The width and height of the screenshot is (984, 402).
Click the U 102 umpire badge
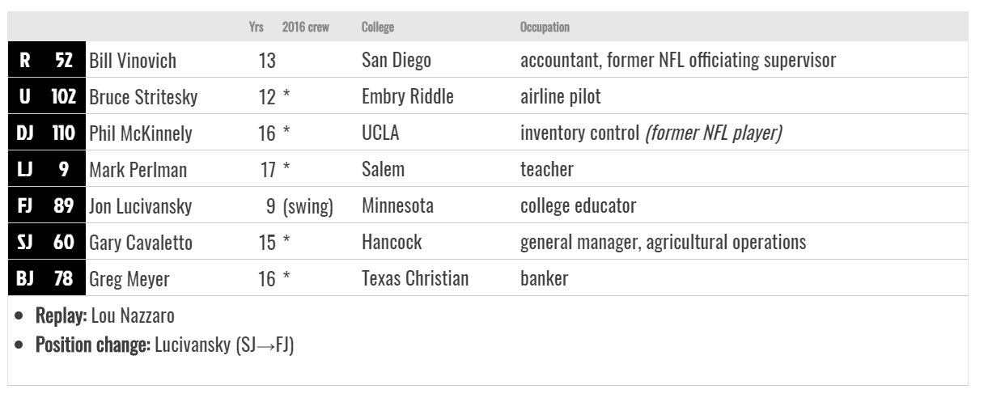[x=45, y=97]
